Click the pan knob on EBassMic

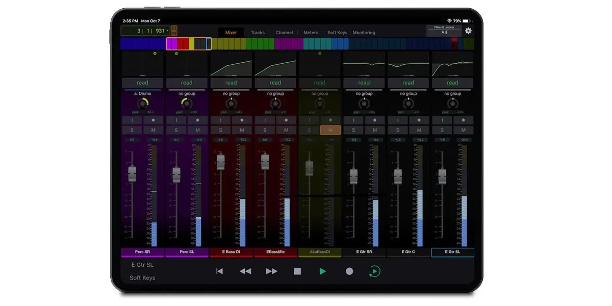pyautogui.click(x=275, y=104)
